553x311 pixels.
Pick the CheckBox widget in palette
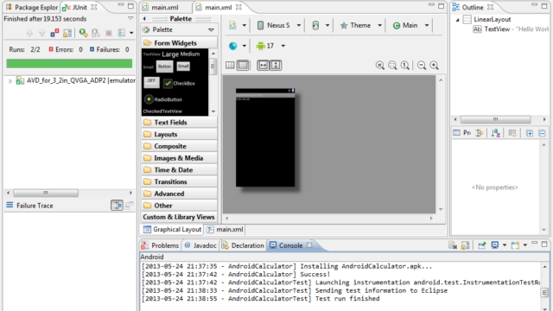179,84
